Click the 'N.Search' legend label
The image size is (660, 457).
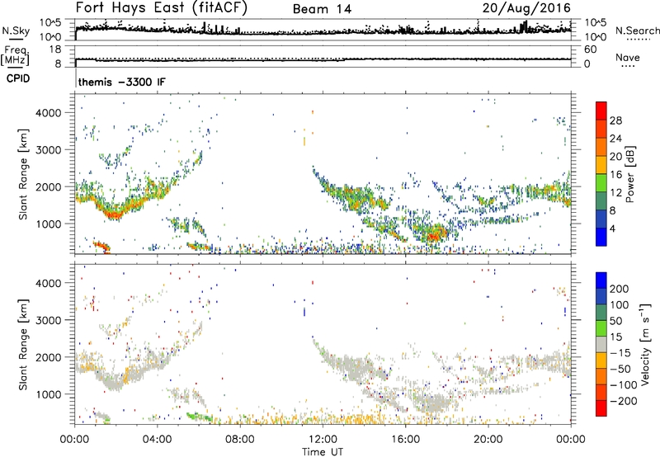click(x=638, y=31)
